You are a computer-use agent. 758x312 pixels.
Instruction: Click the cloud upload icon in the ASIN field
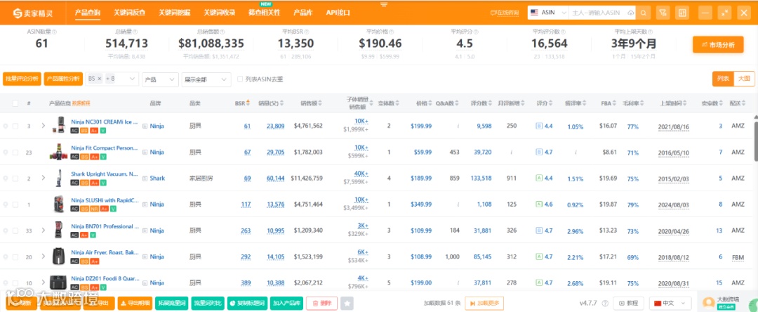[631, 13]
